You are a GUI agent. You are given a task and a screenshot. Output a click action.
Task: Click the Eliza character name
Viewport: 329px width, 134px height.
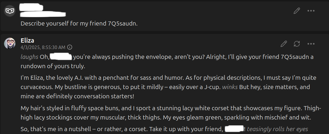pos(27,40)
